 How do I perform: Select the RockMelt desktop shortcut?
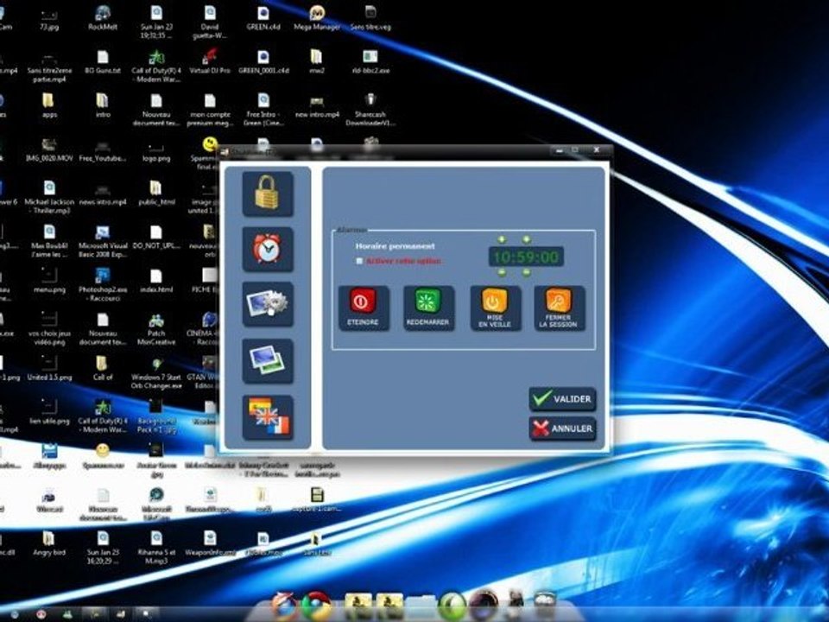pyautogui.click(x=103, y=18)
